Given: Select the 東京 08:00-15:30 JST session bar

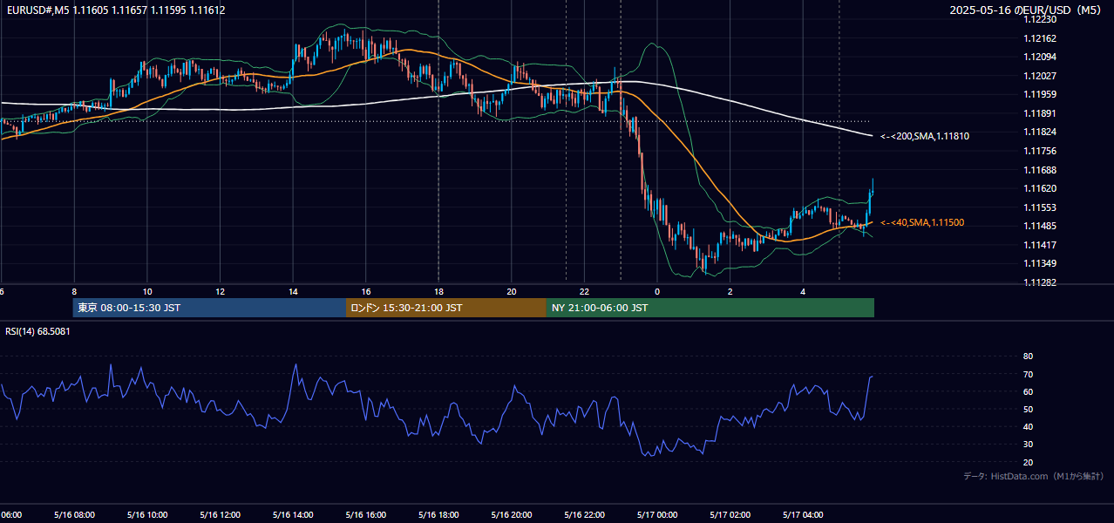Looking at the screenshot, I should pos(209,308).
